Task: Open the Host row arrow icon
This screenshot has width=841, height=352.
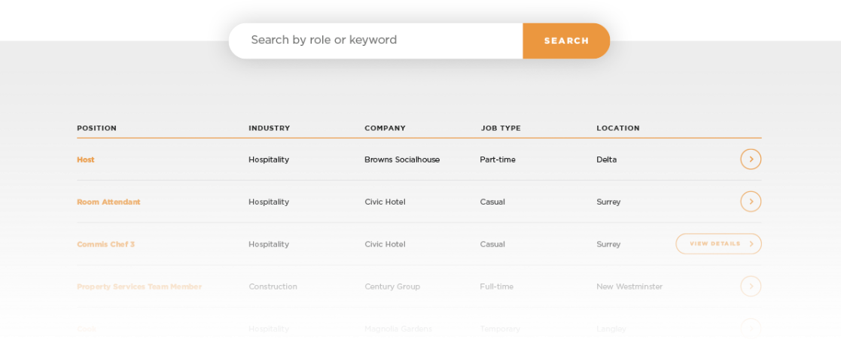Action: 751,159
